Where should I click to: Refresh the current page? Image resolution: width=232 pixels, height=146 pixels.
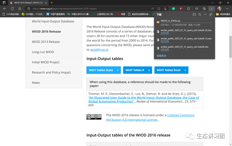[x=12, y=9]
